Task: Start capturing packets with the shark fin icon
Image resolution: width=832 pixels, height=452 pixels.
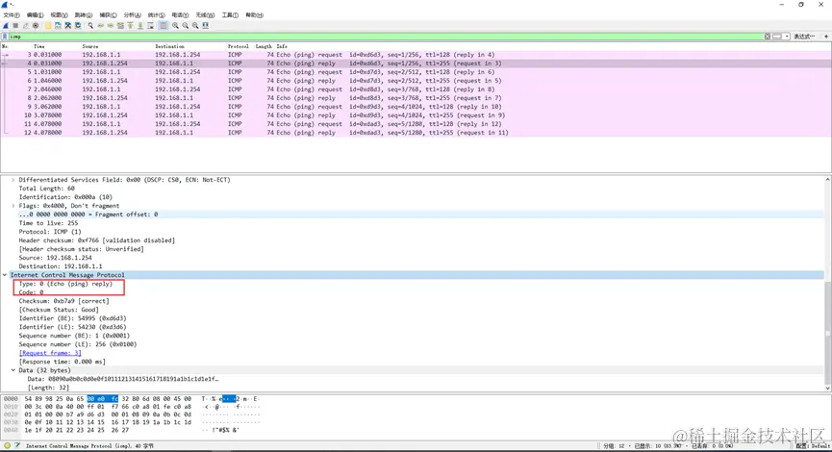Action: (x=6, y=25)
